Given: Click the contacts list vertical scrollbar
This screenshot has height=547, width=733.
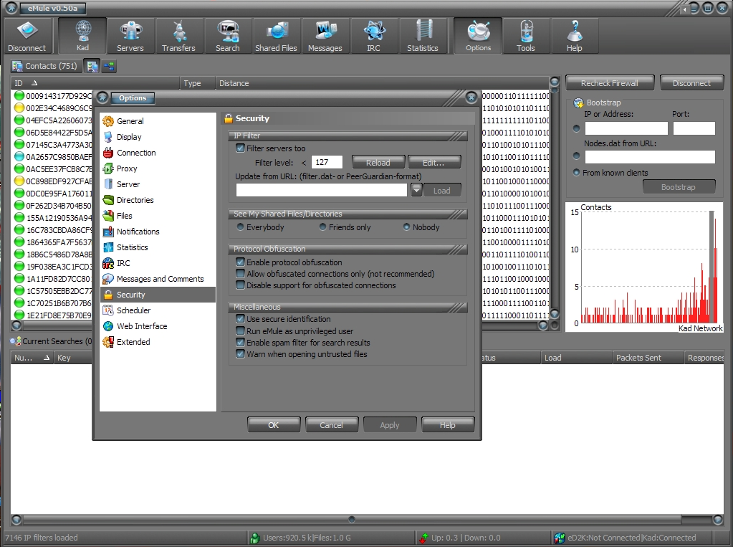Looking at the screenshot, I should pos(555,199).
